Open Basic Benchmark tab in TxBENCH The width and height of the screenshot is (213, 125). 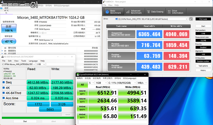114,12
